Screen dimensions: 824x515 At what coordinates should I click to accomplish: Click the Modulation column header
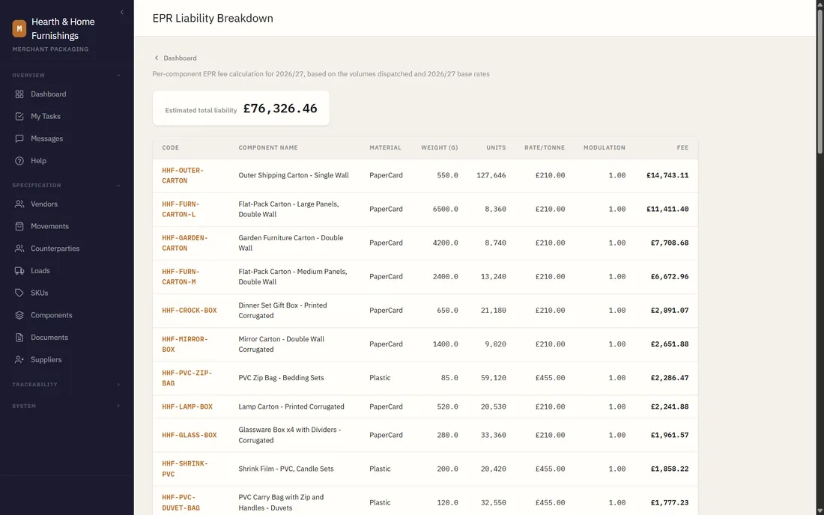tap(605, 147)
